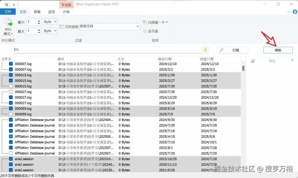Select aria2.session row modified 2020/11/13
Image resolution: width=298 pixels, height=178 pixels.
pyautogui.click(x=121, y=164)
